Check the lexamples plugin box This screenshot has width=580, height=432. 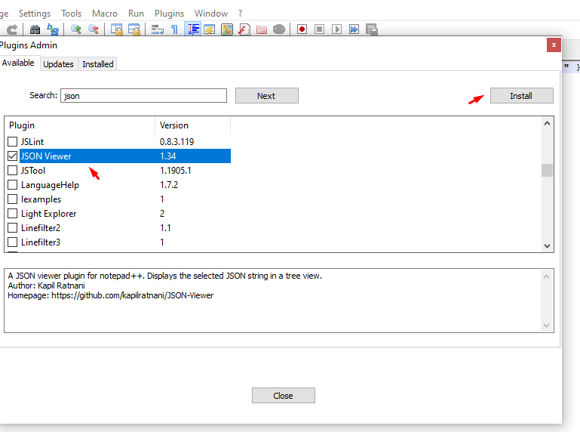pyautogui.click(x=13, y=199)
